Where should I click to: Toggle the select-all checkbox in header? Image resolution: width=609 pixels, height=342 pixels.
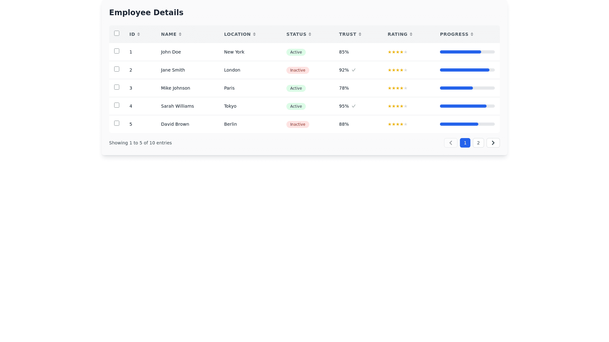[x=117, y=33]
